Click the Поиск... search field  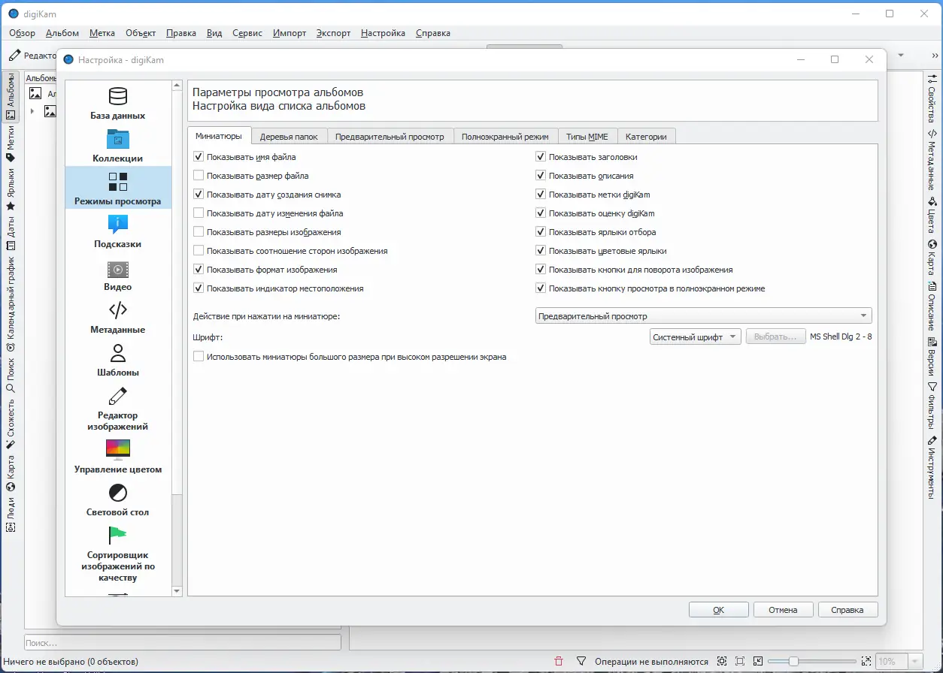(183, 643)
